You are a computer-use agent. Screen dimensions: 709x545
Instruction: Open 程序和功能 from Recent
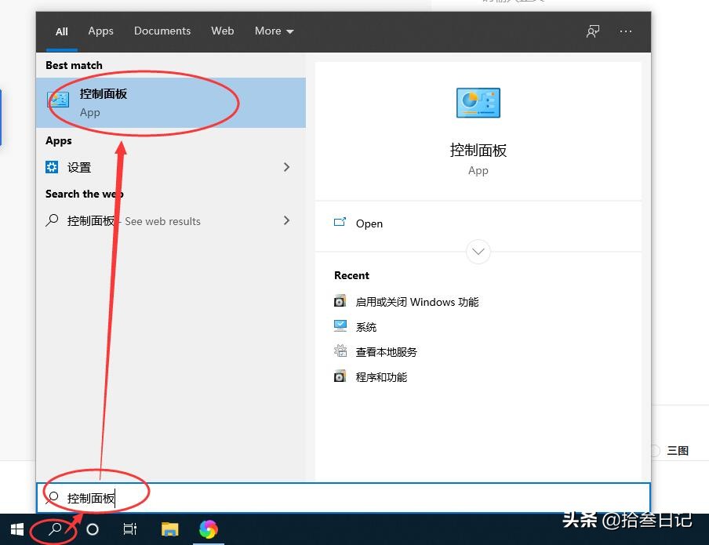(x=381, y=376)
